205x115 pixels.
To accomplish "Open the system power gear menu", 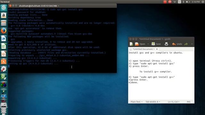I will tap(203, 2).
